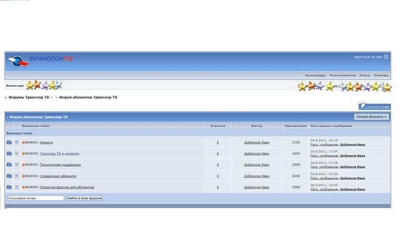Click the Ключевое слово search field
This screenshot has height=250, width=400.
click(36, 198)
